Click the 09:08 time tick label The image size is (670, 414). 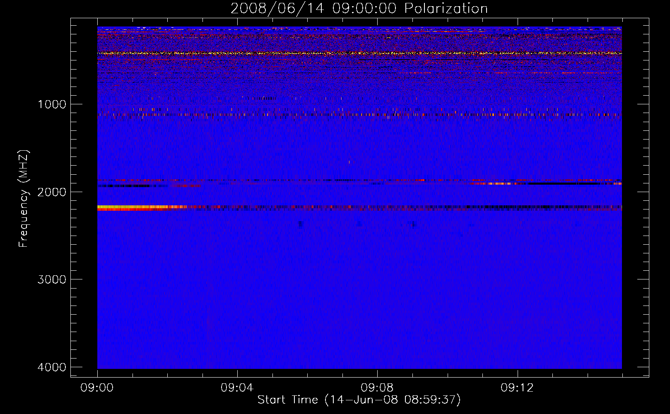coord(377,388)
